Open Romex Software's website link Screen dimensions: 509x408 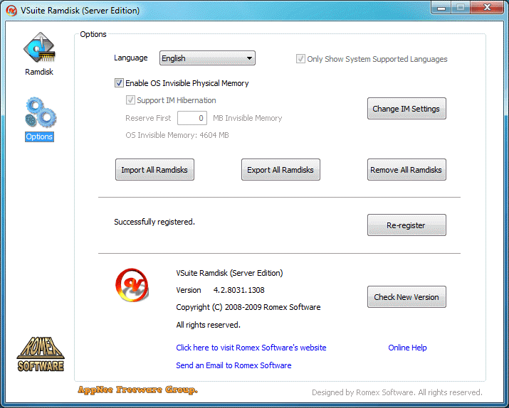251,348
